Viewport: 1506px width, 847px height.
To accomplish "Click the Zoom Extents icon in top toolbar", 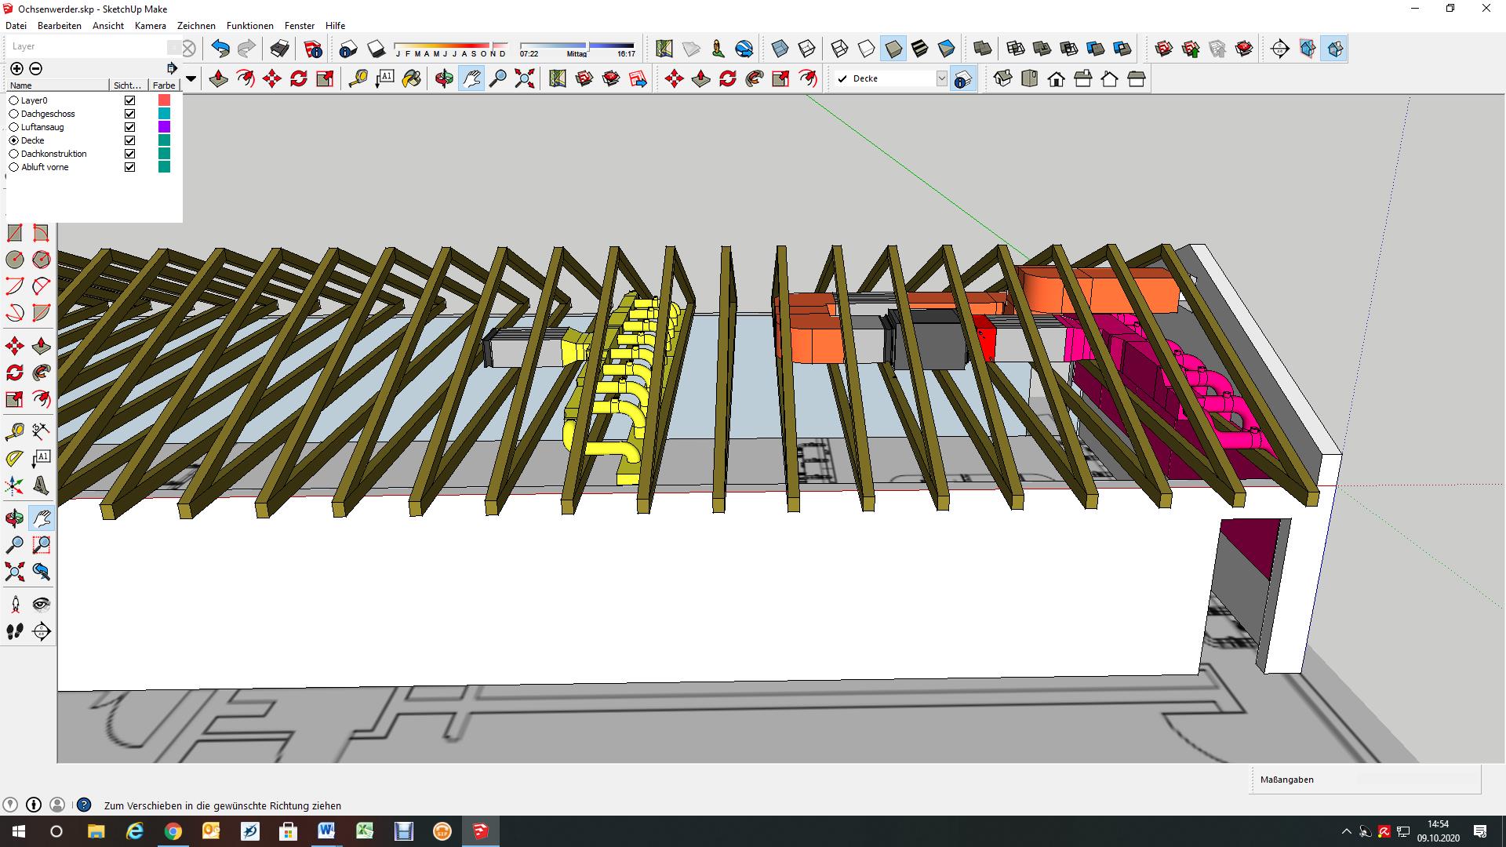I will [524, 78].
